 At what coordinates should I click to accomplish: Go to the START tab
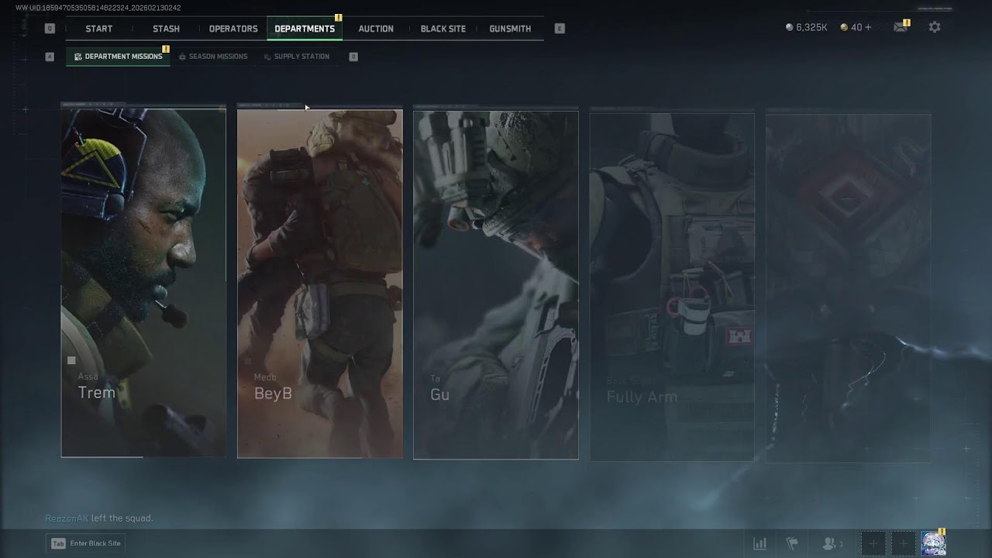pyautogui.click(x=99, y=29)
